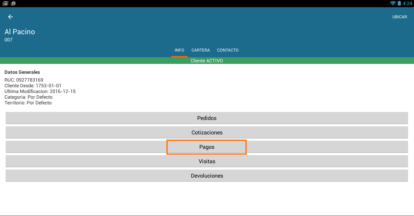The height and width of the screenshot is (216, 414).
Task: Select the CONTACTO tab
Action: tap(228, 50)
